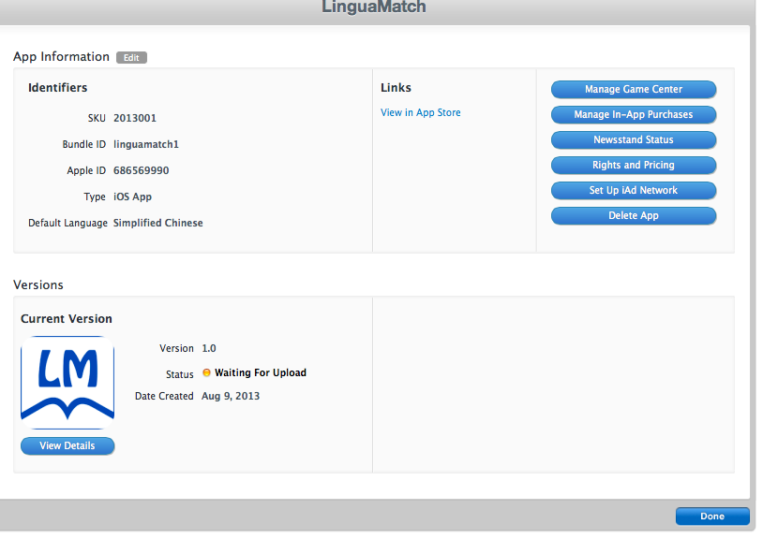The width and height of the screenshot is (763, 539).
Task: Click the version number 1.0
Action: pyautogui.click(x=209, y=348)
